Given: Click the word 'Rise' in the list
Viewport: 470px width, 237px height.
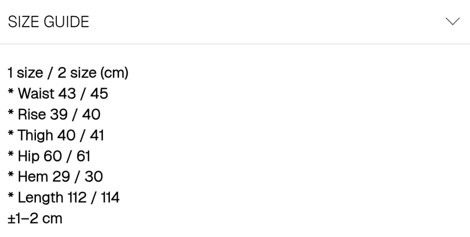Looking at the screenshot, I should pos(32,114).
